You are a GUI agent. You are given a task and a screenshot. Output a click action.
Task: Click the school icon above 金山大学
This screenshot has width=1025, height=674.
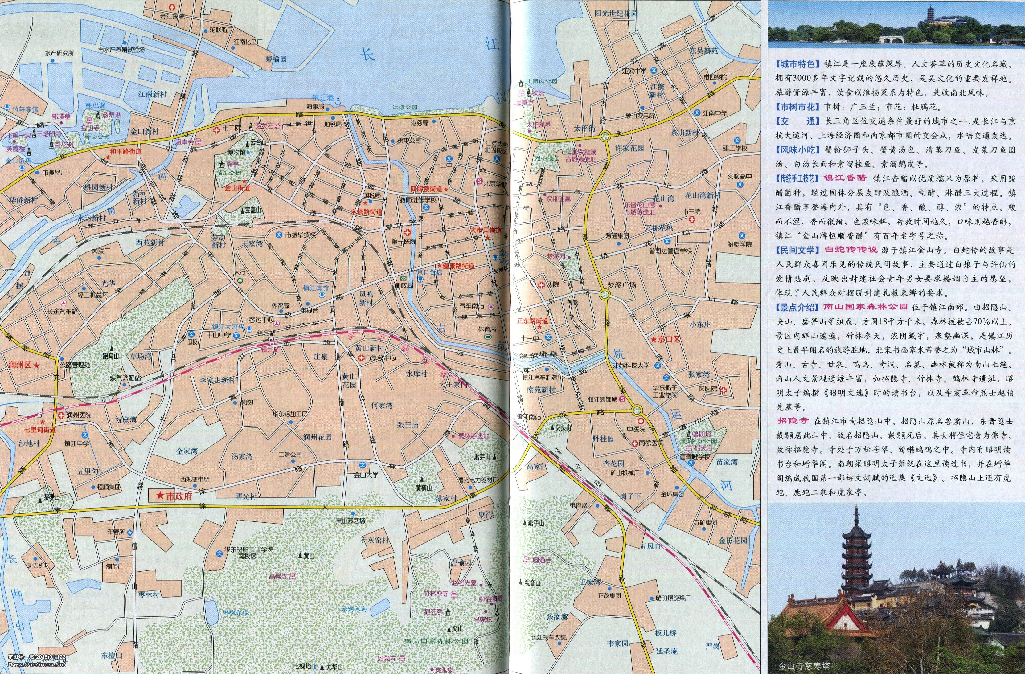point(363,465)
